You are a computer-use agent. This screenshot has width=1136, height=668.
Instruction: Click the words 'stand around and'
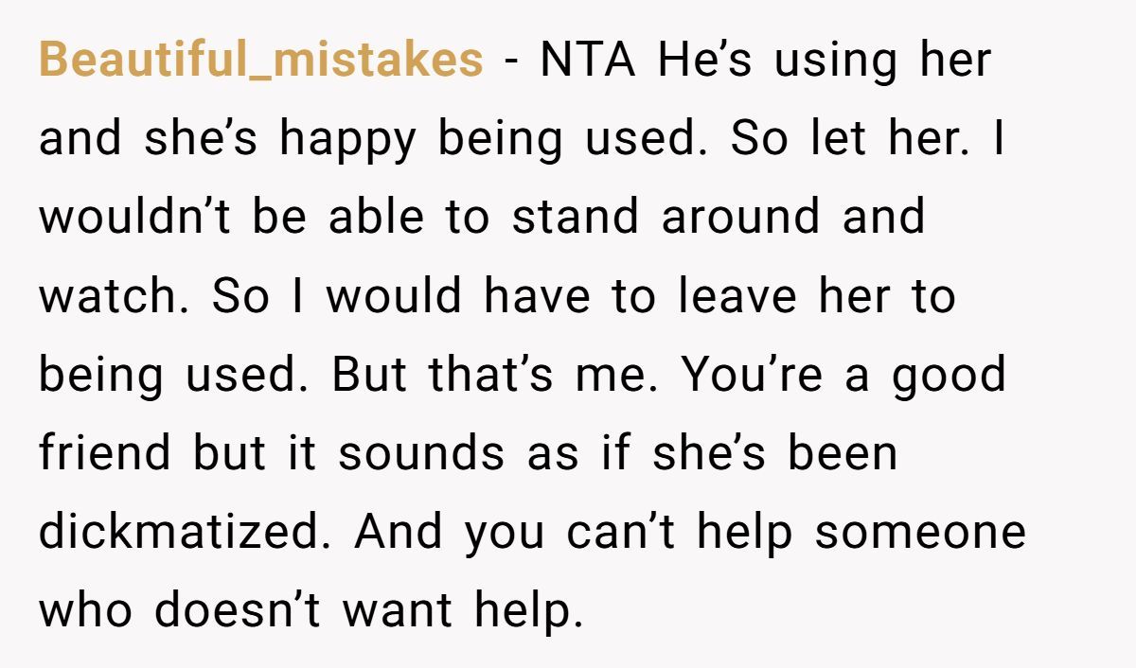click(x=718, y=218)
